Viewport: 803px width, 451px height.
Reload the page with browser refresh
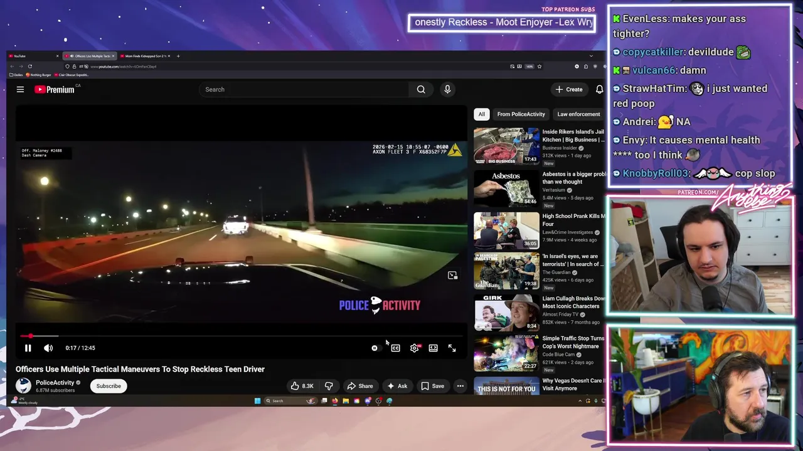point(29,66)
